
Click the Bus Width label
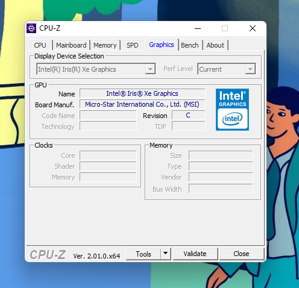point(167,189)
